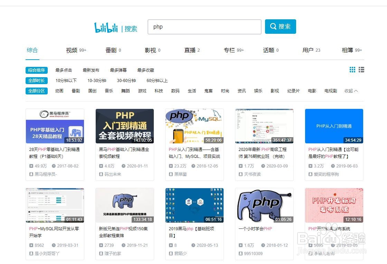The image size is (387, 264).
Task: Switch to list view layout icon
Action: click(361, 70)
